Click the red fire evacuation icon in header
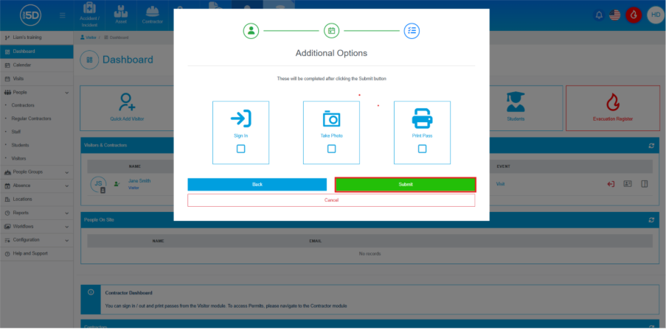Image resolution: width=666 pixels, height=329 pixels. click(x=633, y=15)
